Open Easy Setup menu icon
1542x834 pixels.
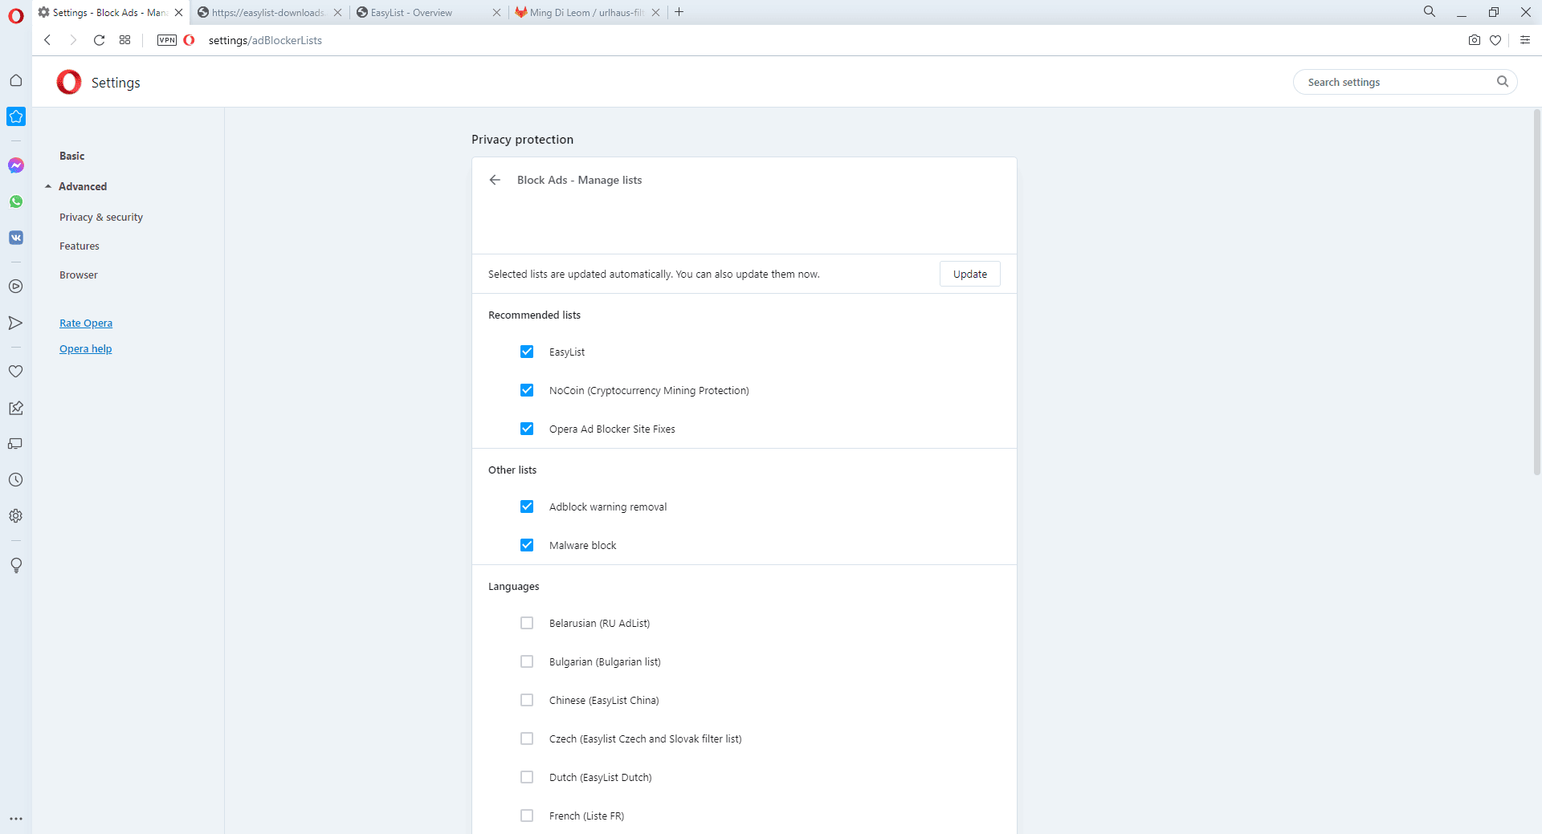click(1525, 40)
